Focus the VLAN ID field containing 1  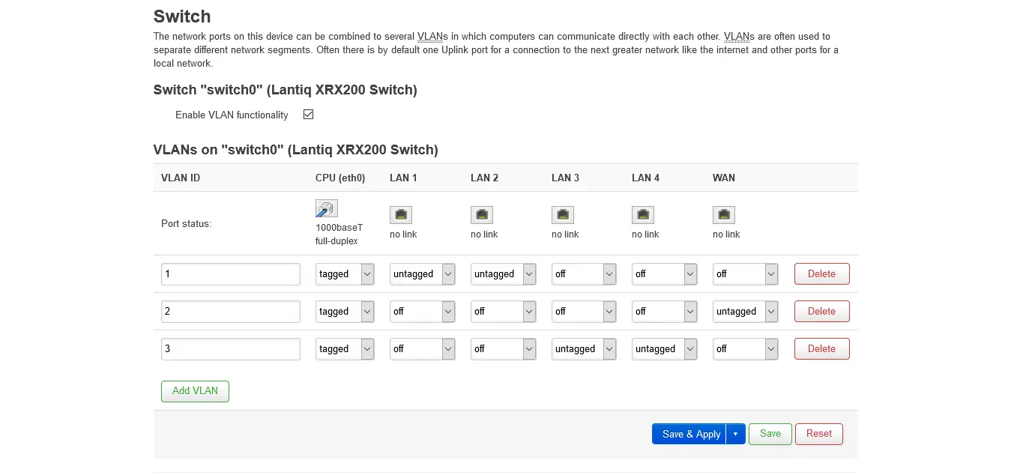(231, 274)
